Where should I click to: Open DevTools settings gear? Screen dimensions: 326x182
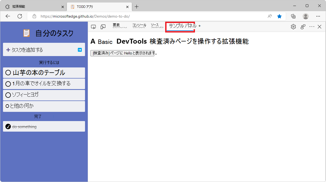point(293,26)
